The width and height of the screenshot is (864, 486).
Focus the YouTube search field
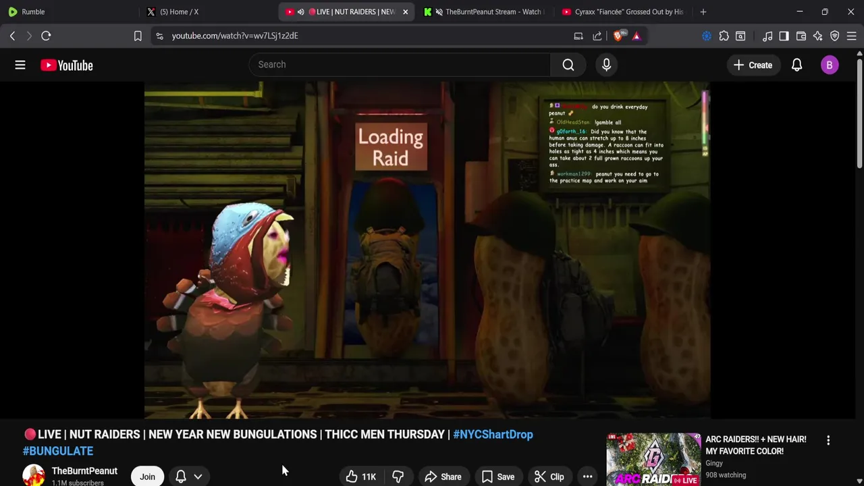pyautogui.click(x=400, y=65)
